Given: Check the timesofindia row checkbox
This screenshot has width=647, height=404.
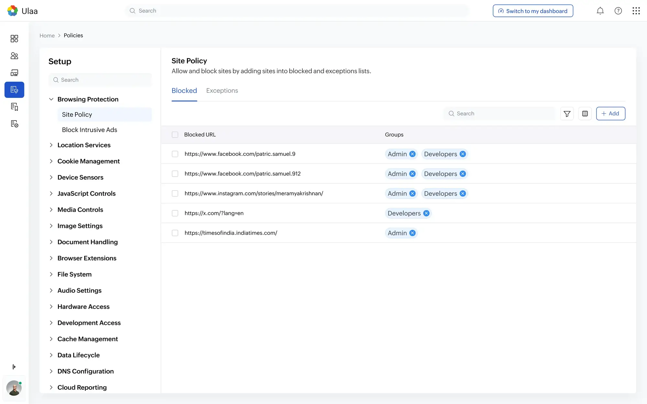Looking at the screenshot, I should pos(175,233).
